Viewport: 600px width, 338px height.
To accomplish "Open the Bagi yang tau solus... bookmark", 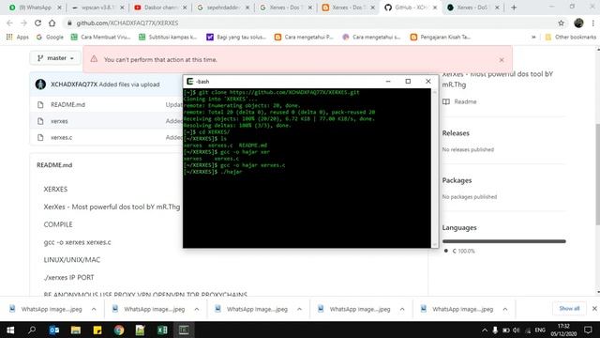I will pos(236,37).
